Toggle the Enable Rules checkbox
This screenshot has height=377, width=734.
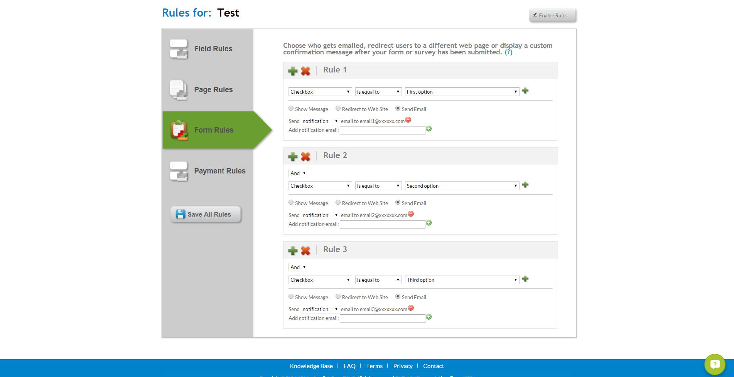(535, 15)
